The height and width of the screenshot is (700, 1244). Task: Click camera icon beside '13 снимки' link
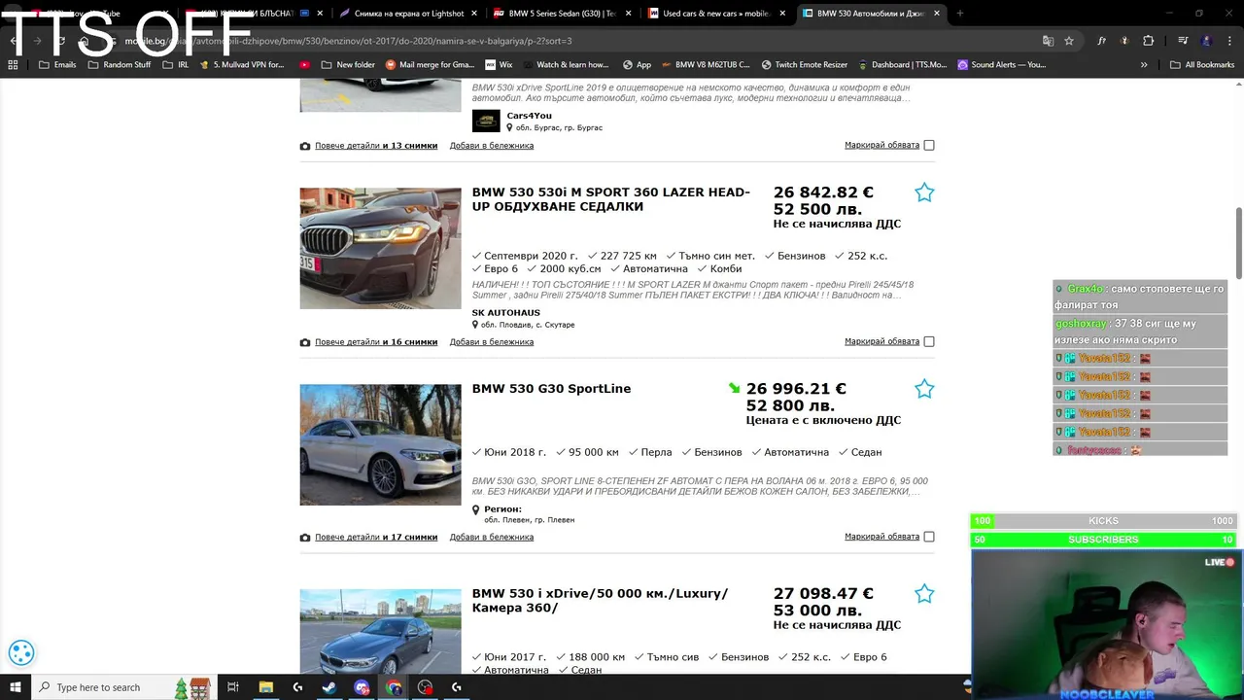pos(305,146)
